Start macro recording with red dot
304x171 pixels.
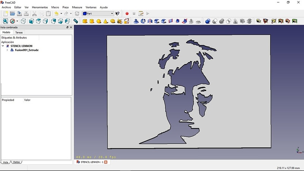(x=127, y=14)
